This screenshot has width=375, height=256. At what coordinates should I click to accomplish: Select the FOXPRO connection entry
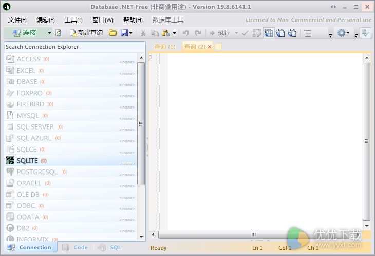[70, 93]
